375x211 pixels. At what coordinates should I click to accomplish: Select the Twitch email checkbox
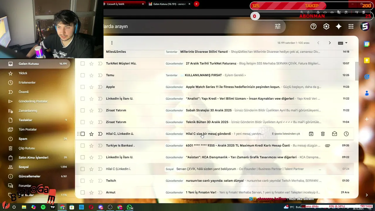click(x=83, y=181)
